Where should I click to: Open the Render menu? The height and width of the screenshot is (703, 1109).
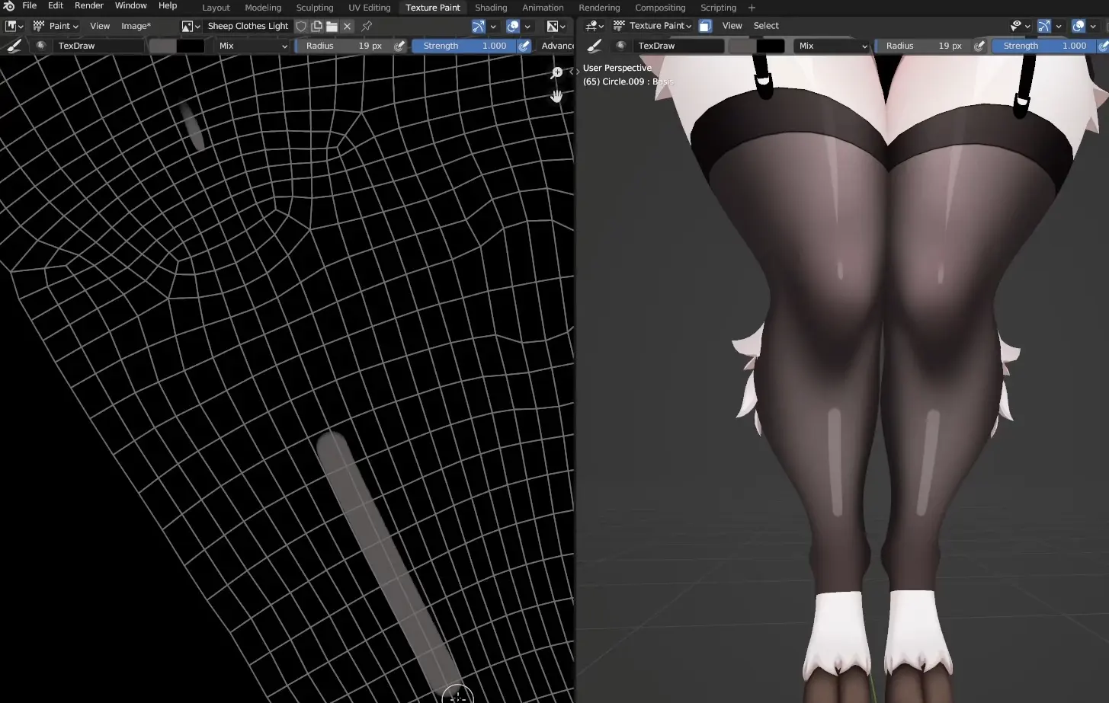click(88, 6)
